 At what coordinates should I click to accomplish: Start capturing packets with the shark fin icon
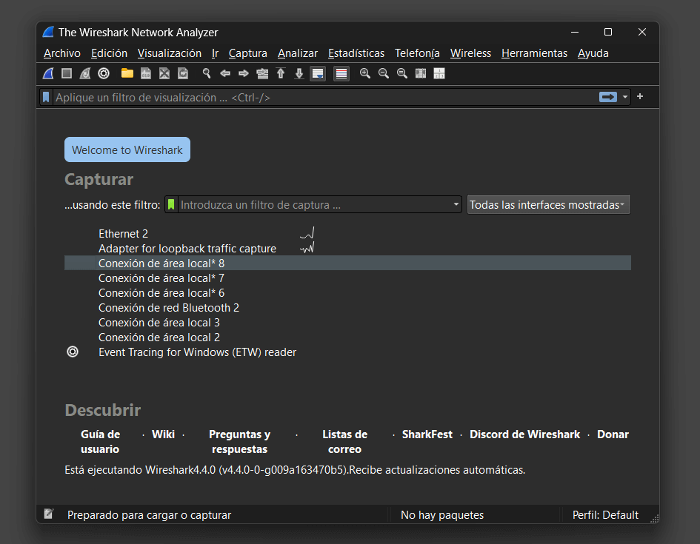coord(48,73)
